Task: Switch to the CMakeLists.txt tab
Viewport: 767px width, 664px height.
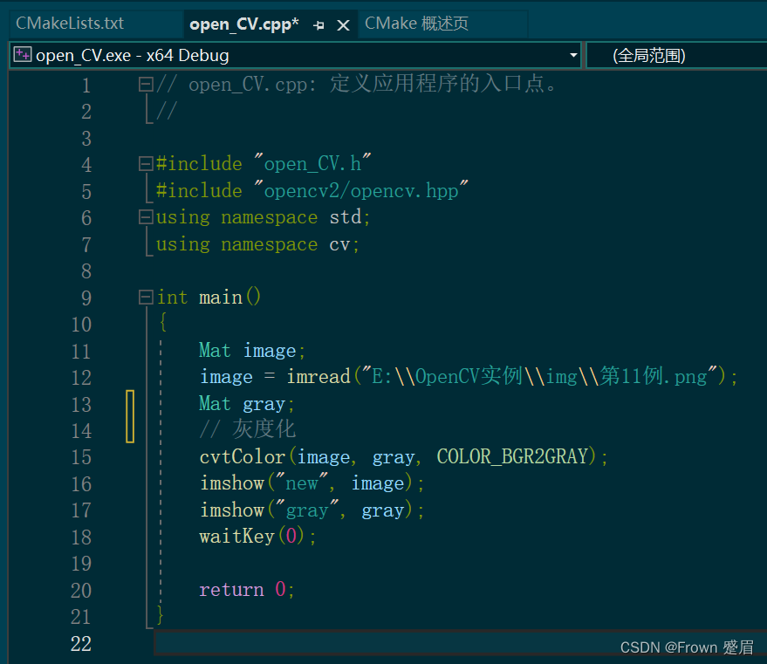Action: [73, 23]
